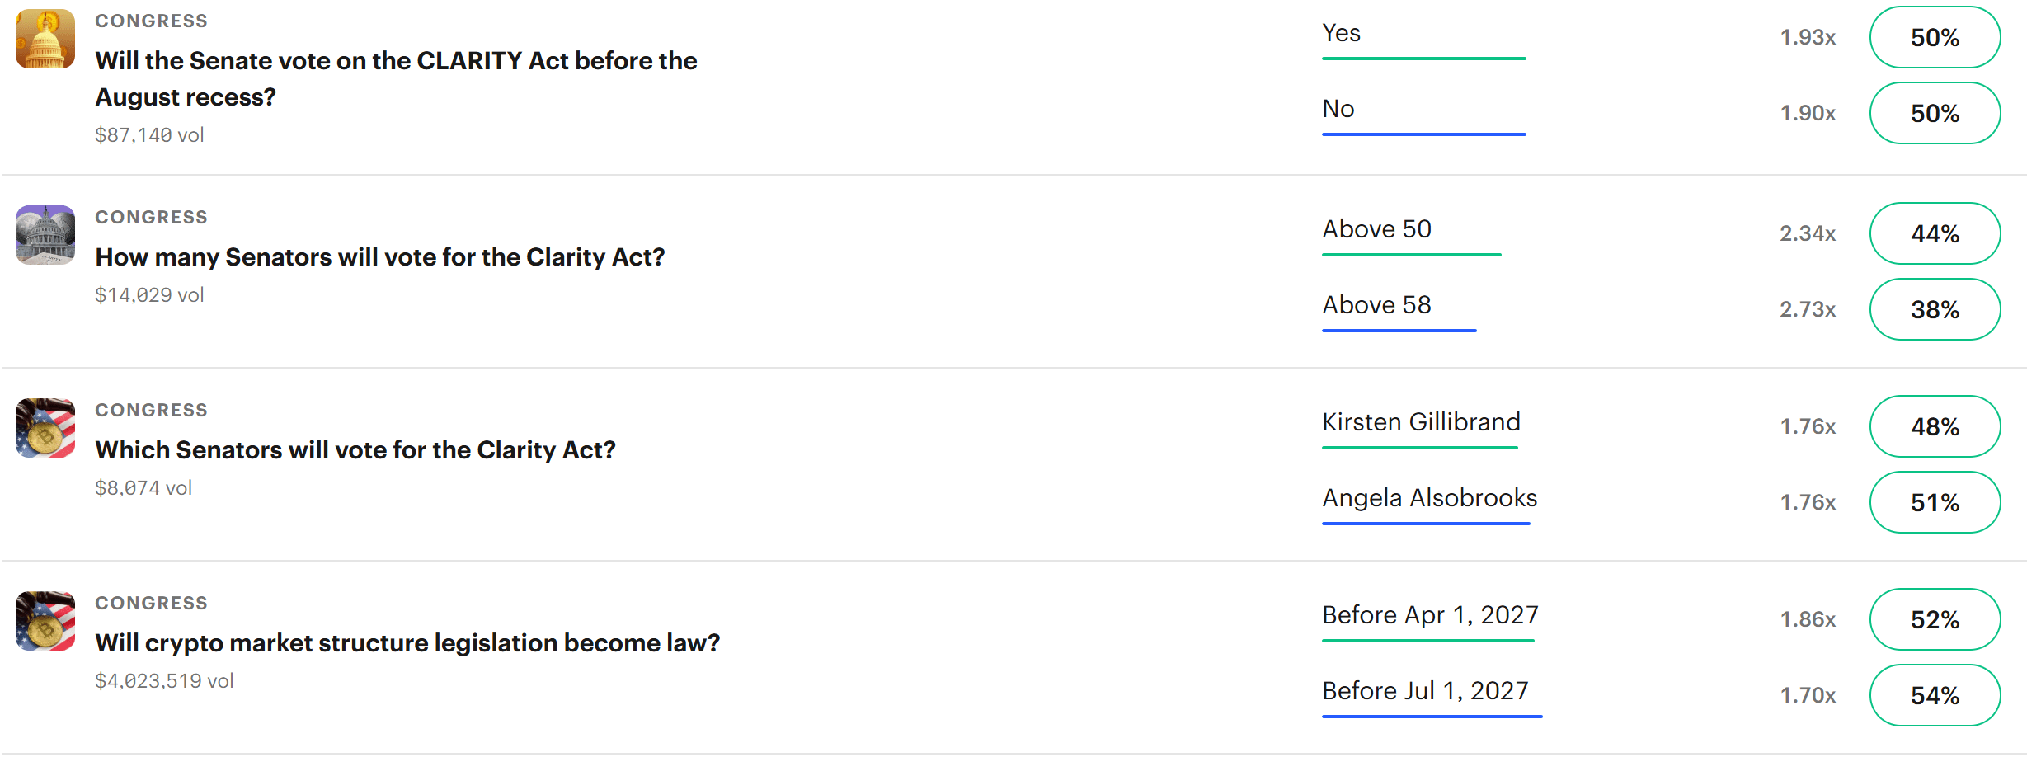The height and width of the screenshot is (757, 2027).
Task: Click the Kirsten Gillibrand outcome label
Action: (1421, 422)
